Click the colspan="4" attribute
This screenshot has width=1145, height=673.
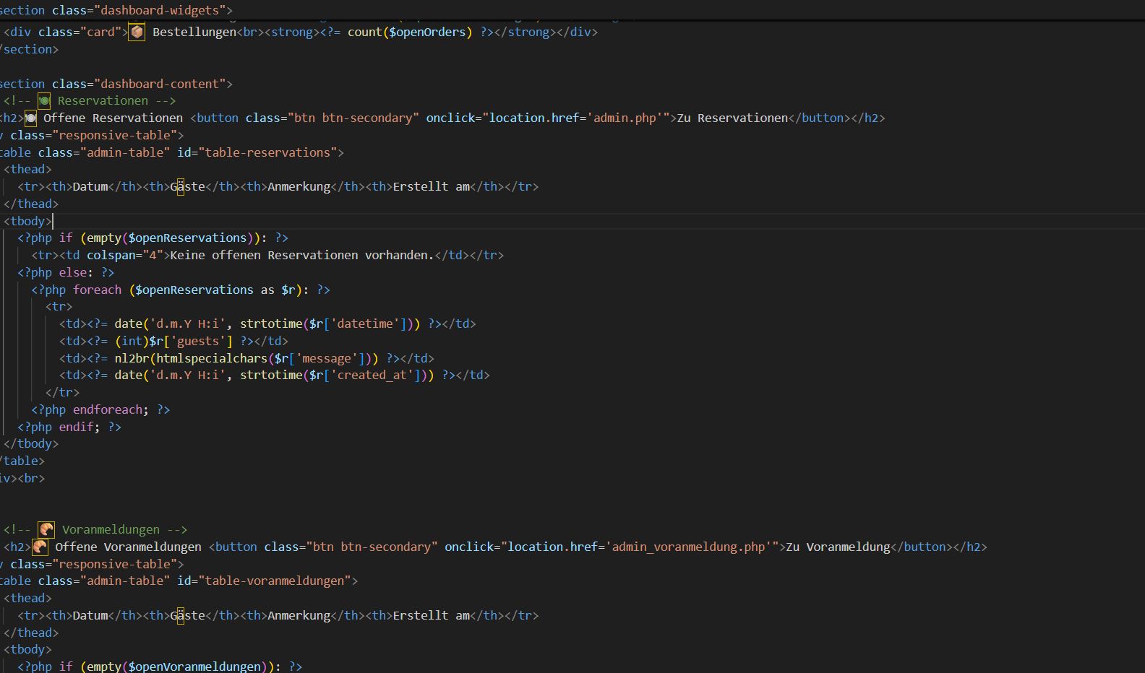[x=125, y=256]
